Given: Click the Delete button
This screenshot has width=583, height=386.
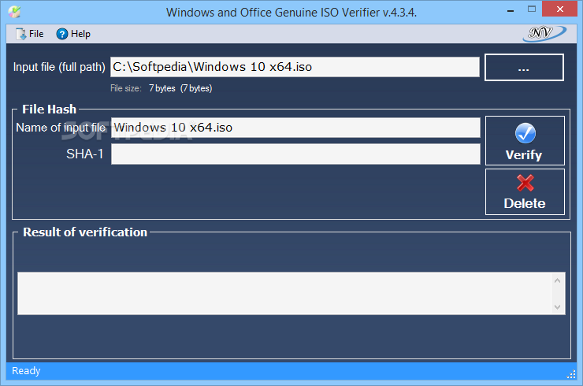Looking at the screenshot, I should (x=525, y=192).
